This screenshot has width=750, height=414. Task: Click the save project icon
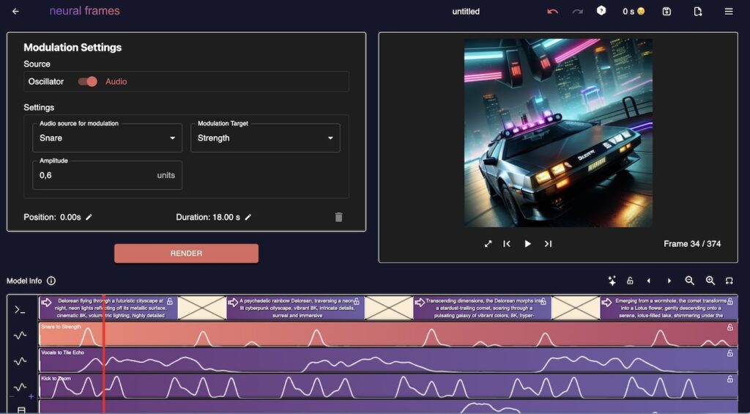(667, 11)
